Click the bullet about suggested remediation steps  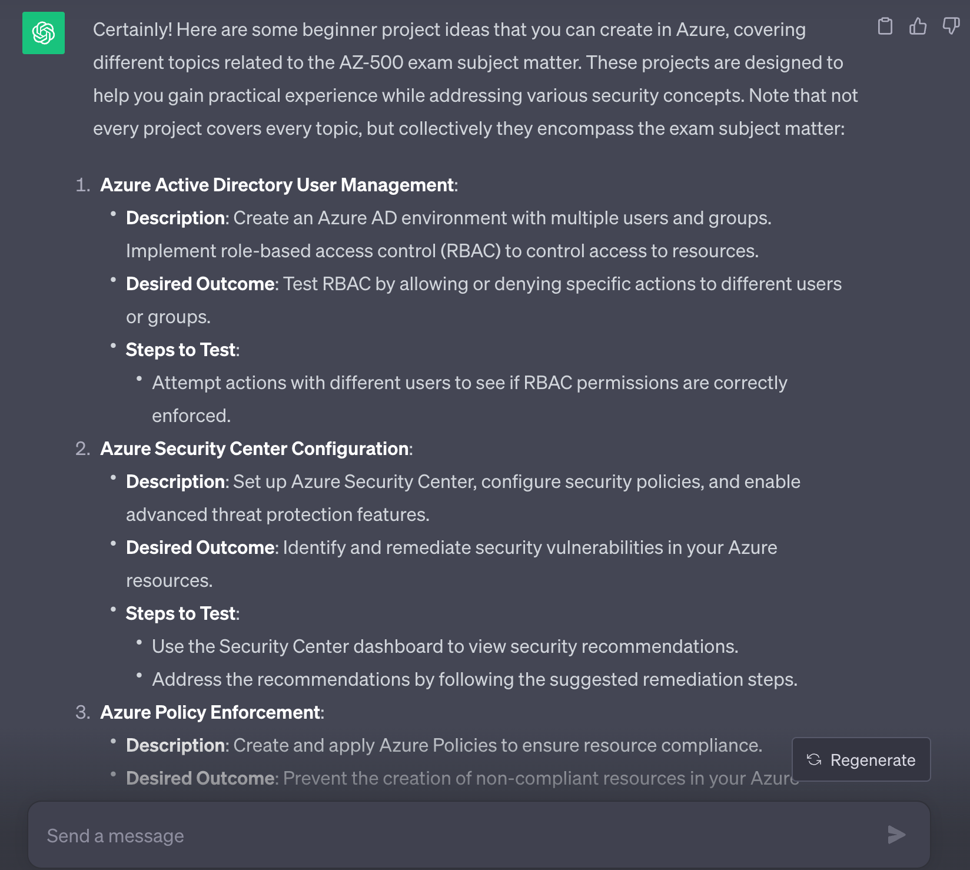click(x=474, y=679)
